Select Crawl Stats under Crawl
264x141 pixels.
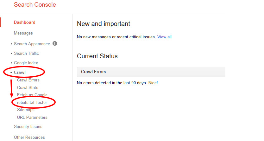pyautogui.click(x=28, y=87)
